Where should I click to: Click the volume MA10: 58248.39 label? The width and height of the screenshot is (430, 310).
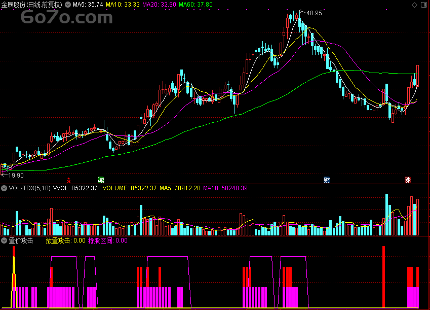click(225, 188)
